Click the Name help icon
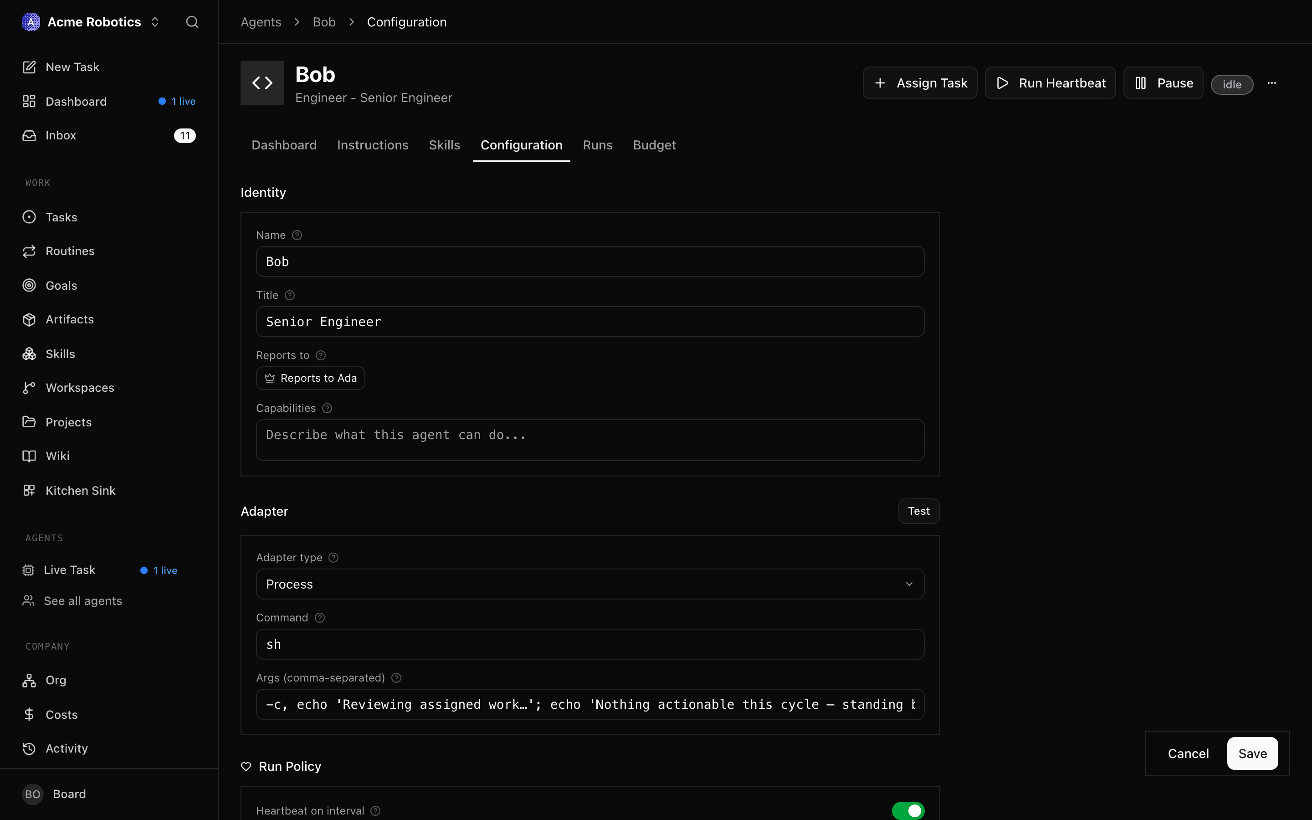Image resolution: width=1312 pixels, height=820 pixels. (297, 235)
